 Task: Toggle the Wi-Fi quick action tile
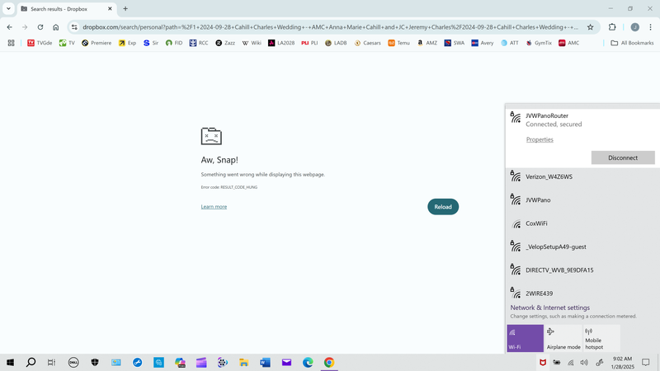(525, 338)
